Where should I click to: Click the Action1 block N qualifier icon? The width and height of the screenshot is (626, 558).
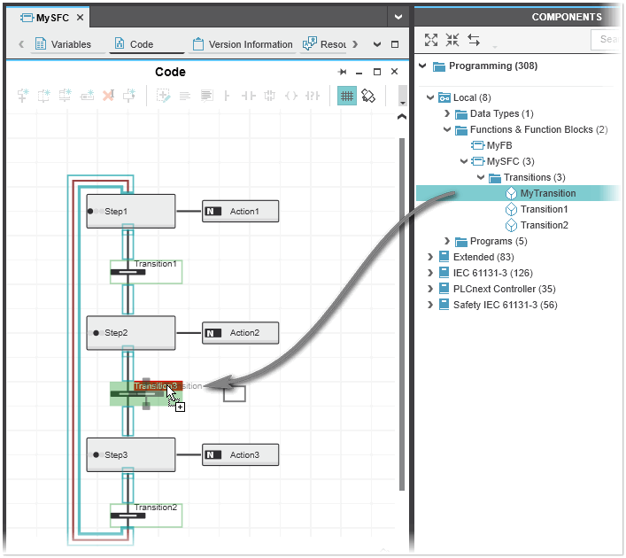[213, 211]
